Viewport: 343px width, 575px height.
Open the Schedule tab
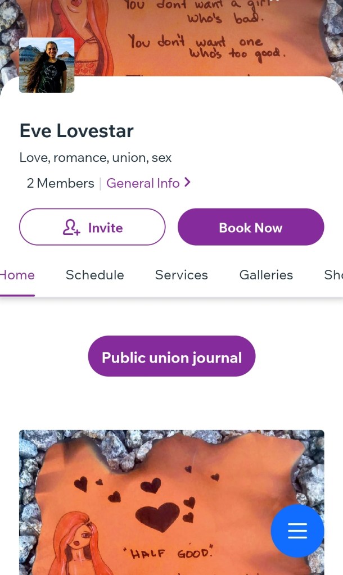(x=95, y=275)
